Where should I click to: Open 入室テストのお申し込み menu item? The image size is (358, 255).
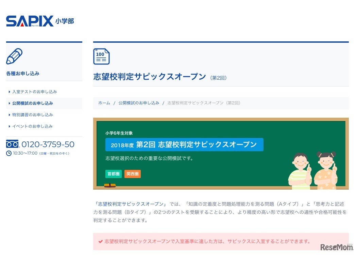pyautogui.click(x=34, y=92)
